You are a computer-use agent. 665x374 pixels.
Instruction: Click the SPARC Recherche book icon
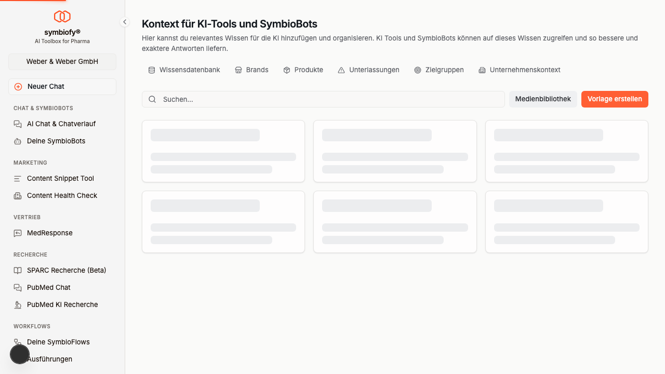coord(18,271)
